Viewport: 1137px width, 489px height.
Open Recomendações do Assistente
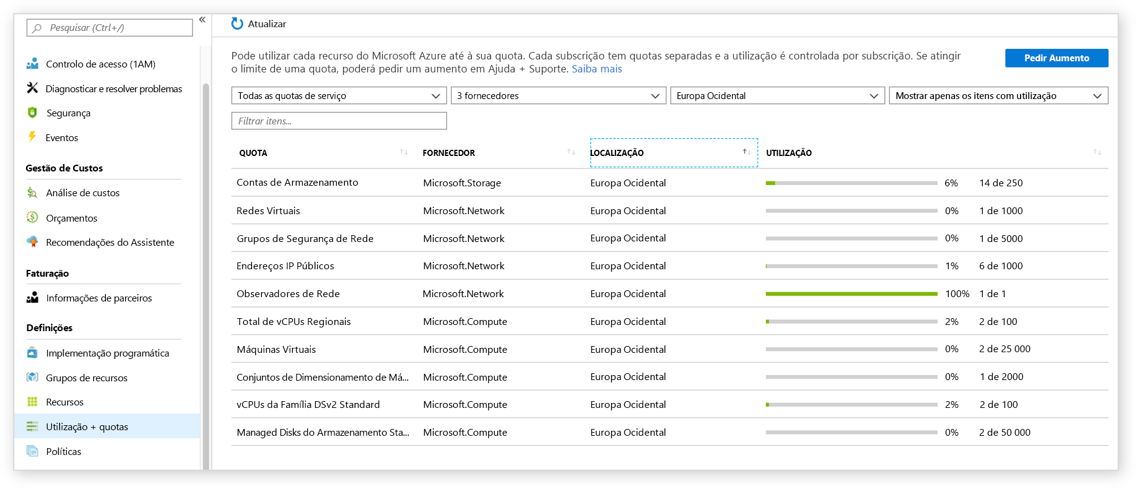click(x=110, y=242)
